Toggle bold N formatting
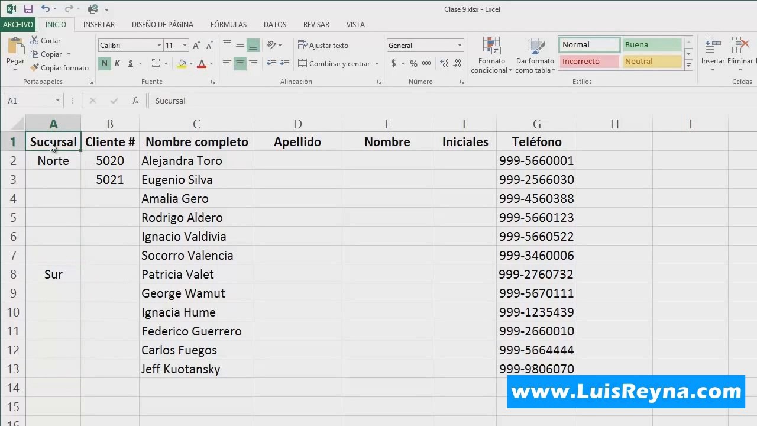Viewport: 757px width, 426px height. [105, 64]
